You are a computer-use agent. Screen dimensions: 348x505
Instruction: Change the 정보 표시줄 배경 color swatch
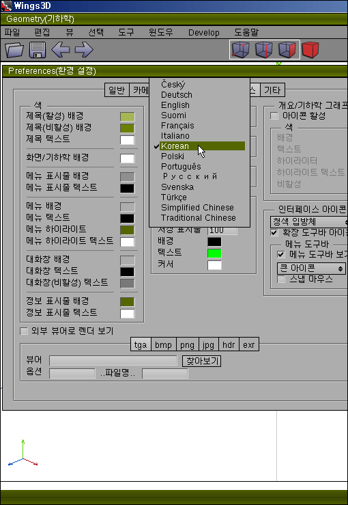click(128, 302)
